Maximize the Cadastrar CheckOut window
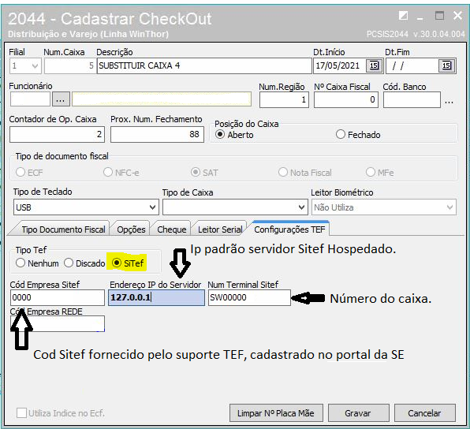The image size is (470, 429). pyautogui.click(x=439, y=15)
